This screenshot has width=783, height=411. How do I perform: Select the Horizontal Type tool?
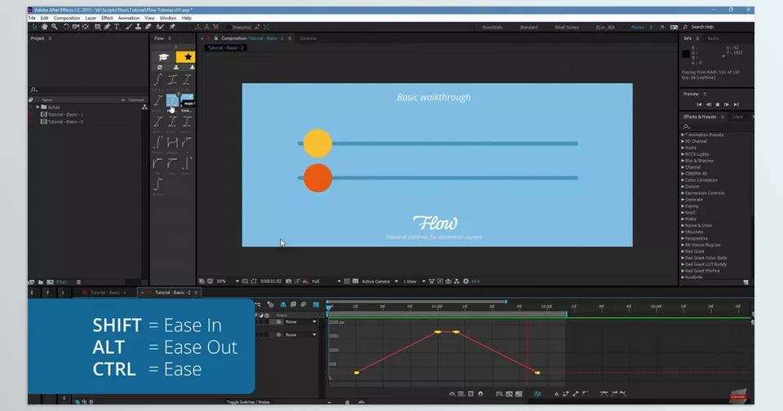click(117, 27)
